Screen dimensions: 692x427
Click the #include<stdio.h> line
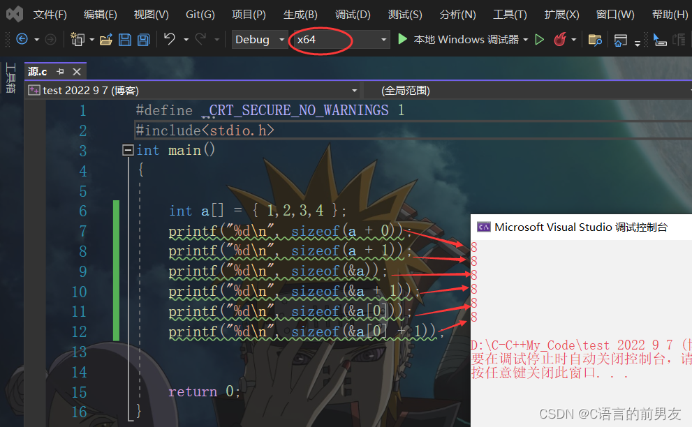coord(205,130)
